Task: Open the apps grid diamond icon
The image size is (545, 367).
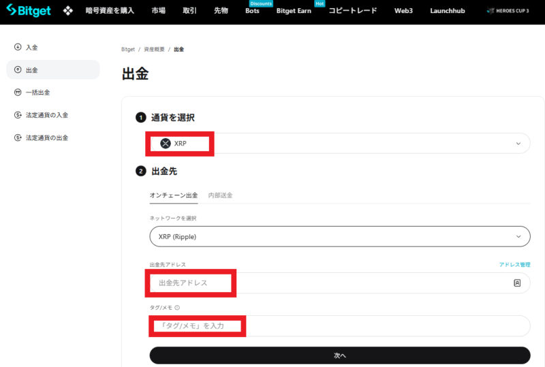Action: pyautogui.click(x=68, y=11)
